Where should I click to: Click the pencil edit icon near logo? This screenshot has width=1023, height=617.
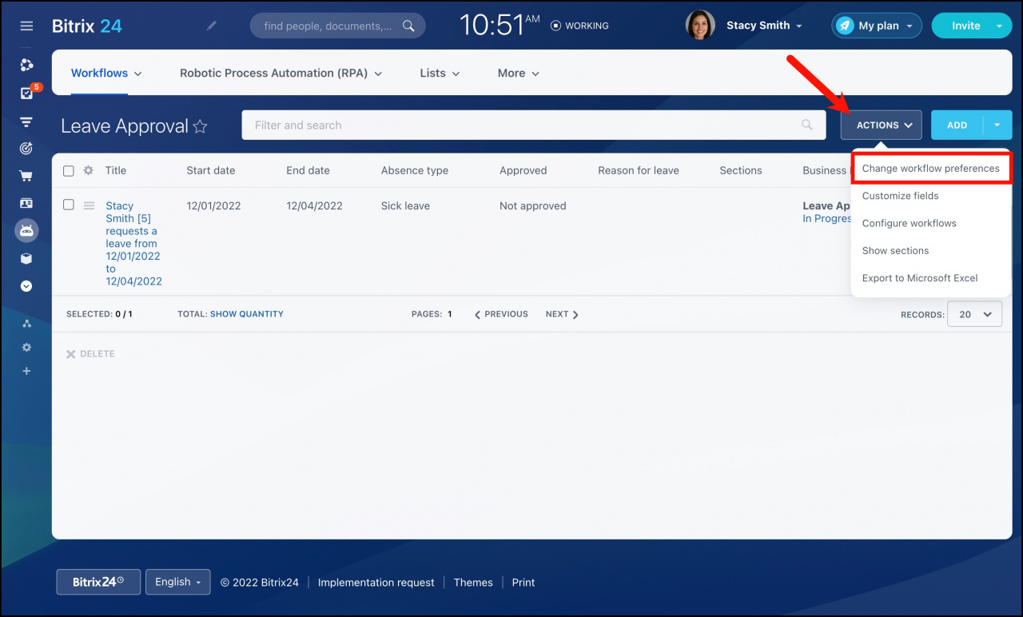click(212, 26)
